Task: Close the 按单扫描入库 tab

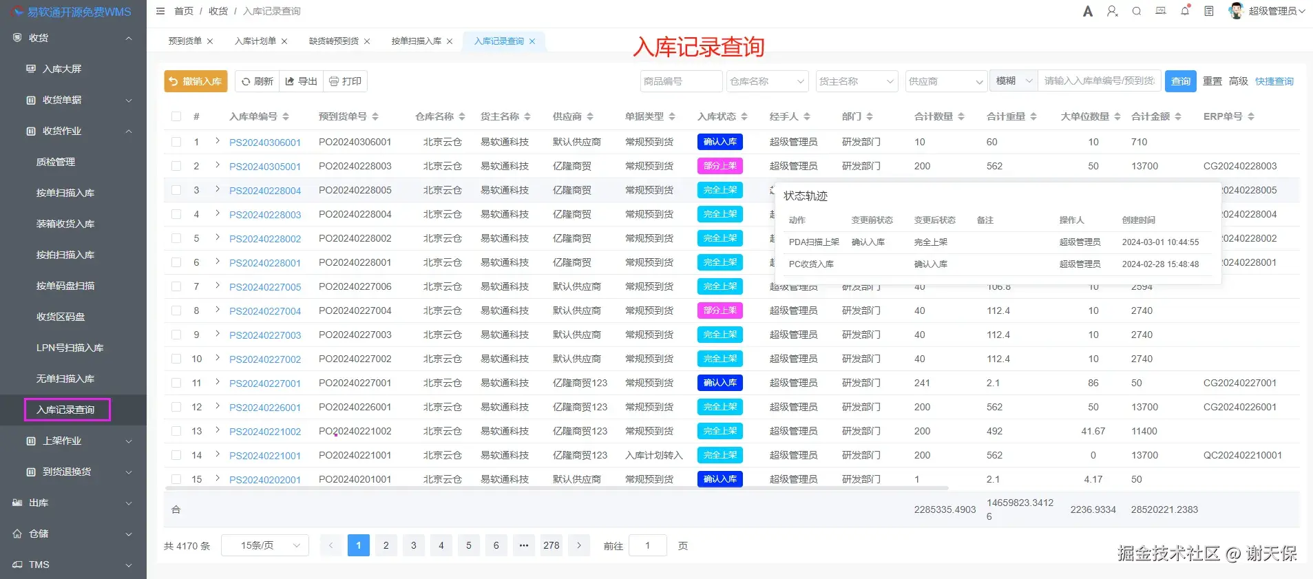Action: pos(450,41)
